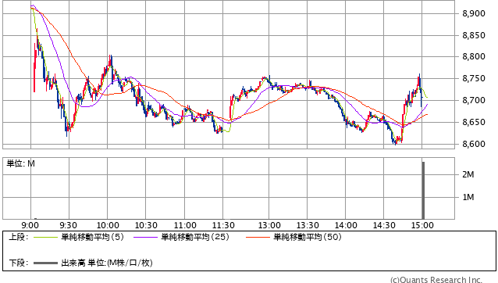The image size is (498, 283).
Task: Click the 10:30 time axis label
Action: tap(146, 225)
